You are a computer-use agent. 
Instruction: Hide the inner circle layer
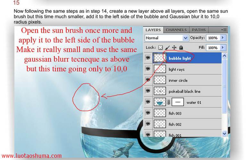pyautogui.click(x=148, y=80)
